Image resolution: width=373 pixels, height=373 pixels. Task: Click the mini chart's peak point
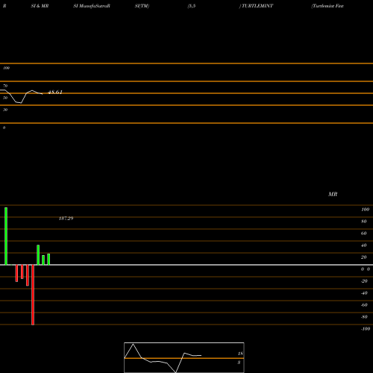click(x=133, y=344)
